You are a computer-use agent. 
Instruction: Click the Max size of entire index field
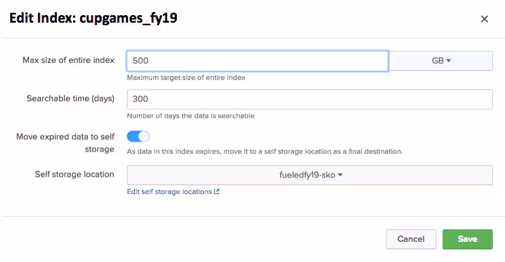[257, 61]
